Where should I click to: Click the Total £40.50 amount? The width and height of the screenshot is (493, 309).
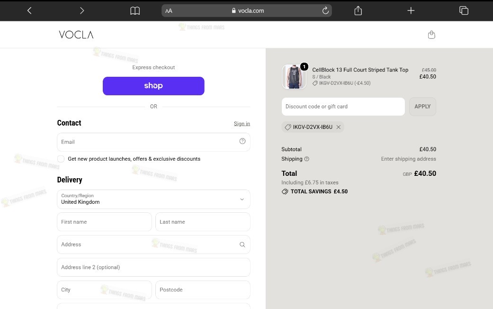tap(425, 173)
